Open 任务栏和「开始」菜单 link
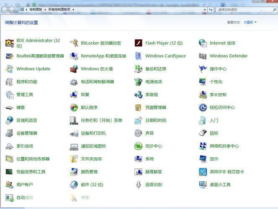This screenshot has height=209, width=278. coord(102,120)
